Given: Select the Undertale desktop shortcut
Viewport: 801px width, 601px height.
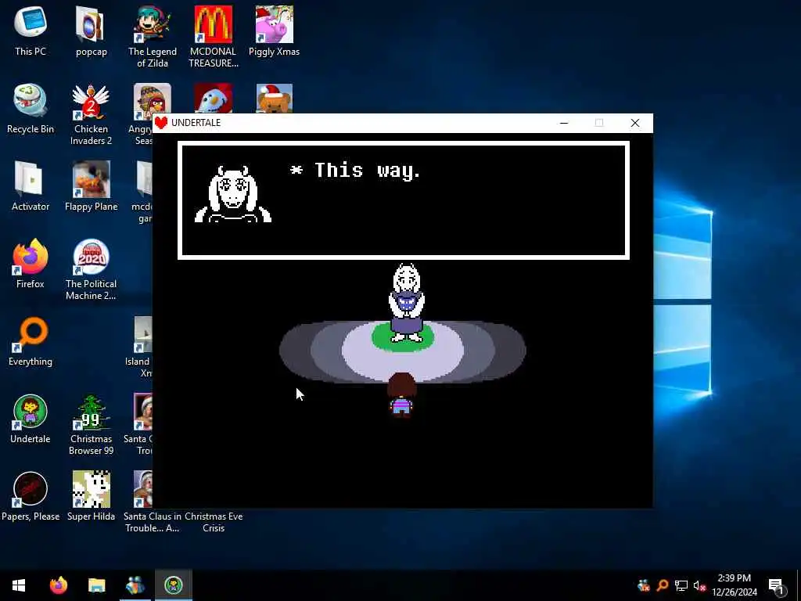Looking at the screenshot, I should [31, 419].
